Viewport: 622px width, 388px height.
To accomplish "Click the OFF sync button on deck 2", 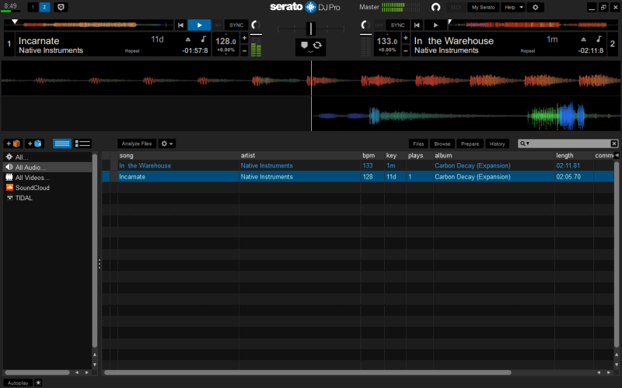I will [x=379, y=25].
